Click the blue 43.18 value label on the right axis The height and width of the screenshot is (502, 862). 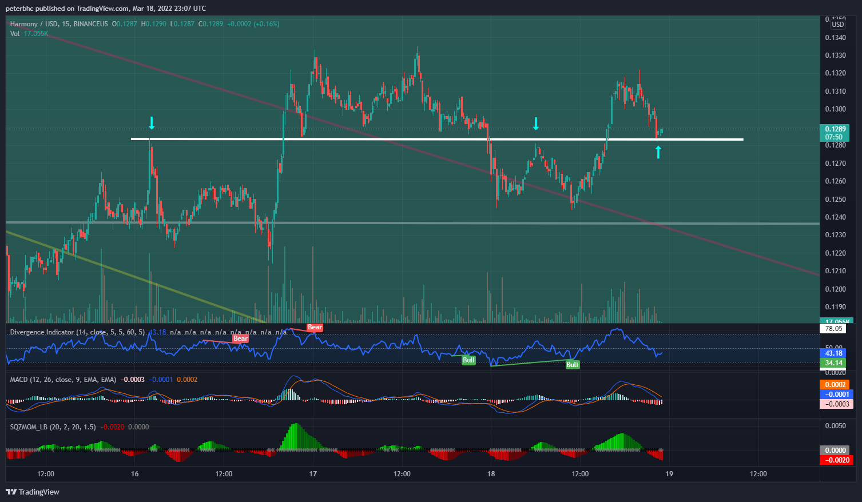834,353
